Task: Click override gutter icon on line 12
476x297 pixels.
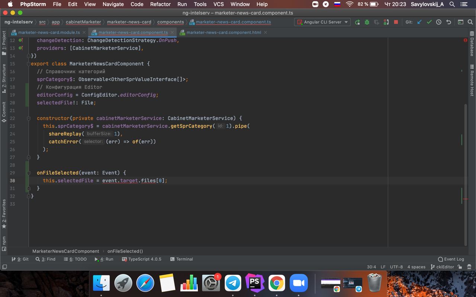Action: coord(21,40)
